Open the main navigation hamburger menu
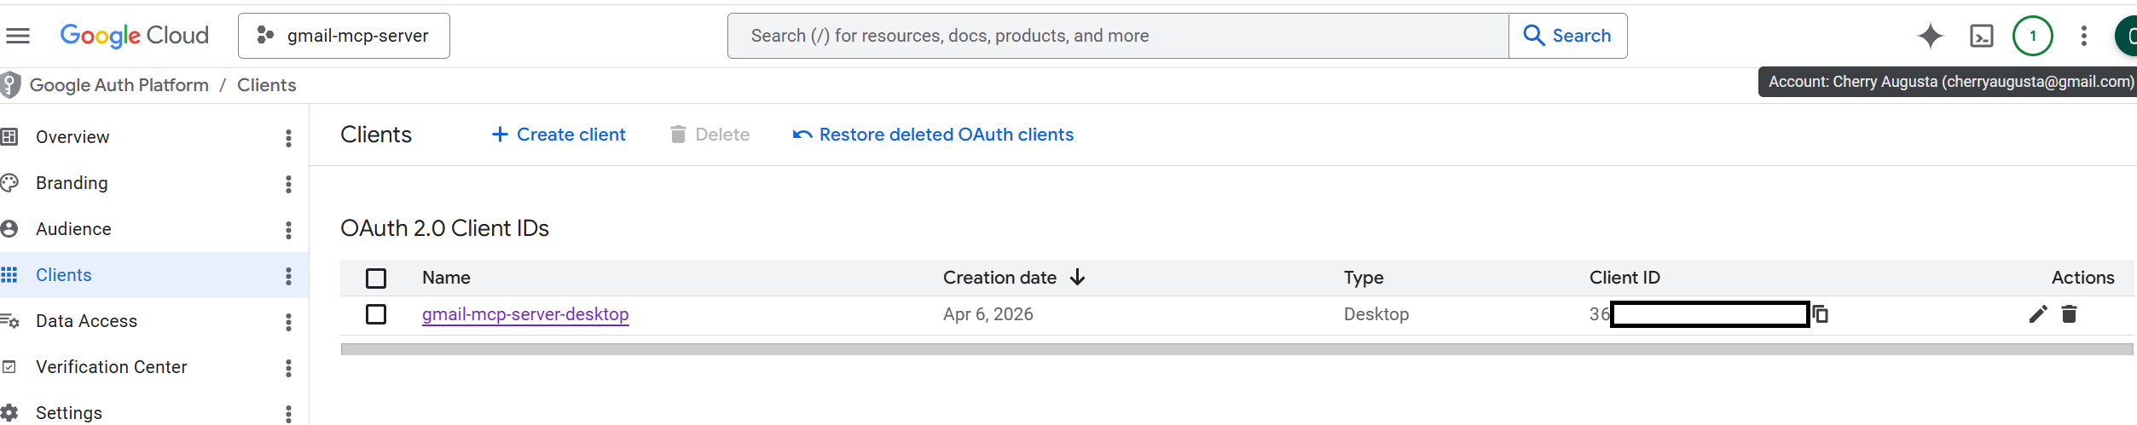The height and width of the screenshot is (425, 2137). click(x=18, y=36)
